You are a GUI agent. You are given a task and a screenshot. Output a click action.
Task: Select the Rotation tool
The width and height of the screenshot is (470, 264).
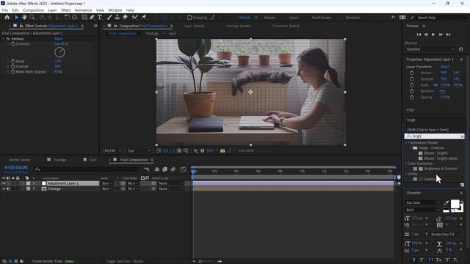coord(67,18)
